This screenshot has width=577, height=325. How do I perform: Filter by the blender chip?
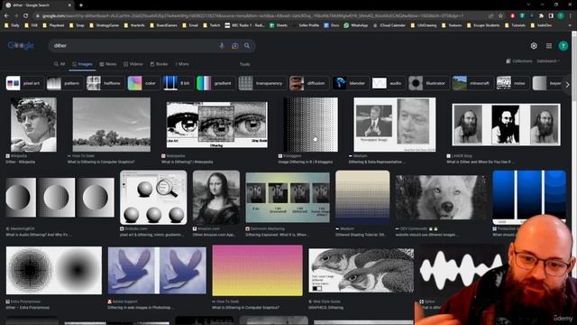point(350,83)
